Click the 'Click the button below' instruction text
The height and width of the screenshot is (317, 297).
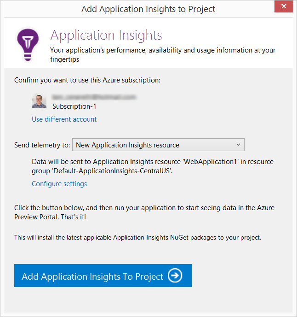coord(144,212)
